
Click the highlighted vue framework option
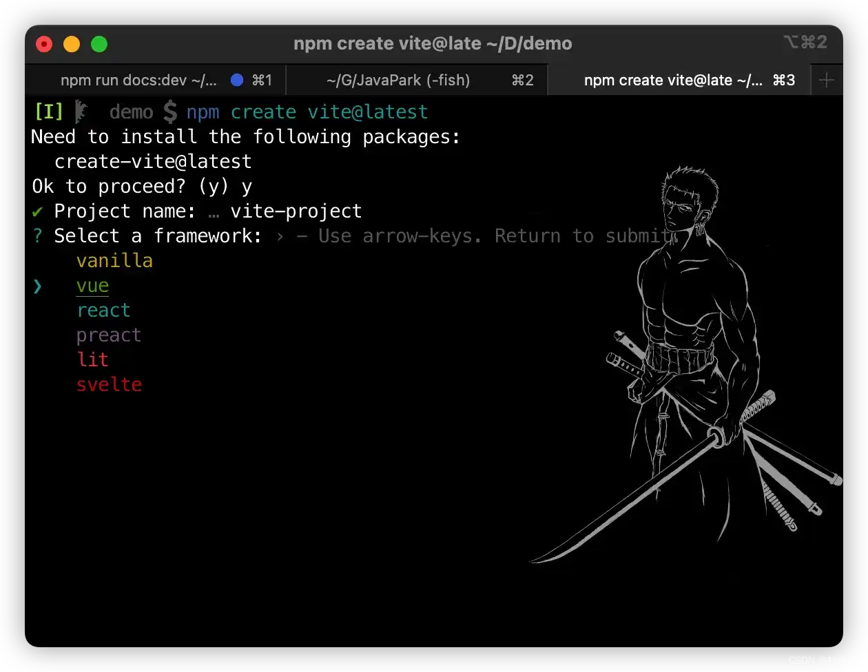click(92, 286)
